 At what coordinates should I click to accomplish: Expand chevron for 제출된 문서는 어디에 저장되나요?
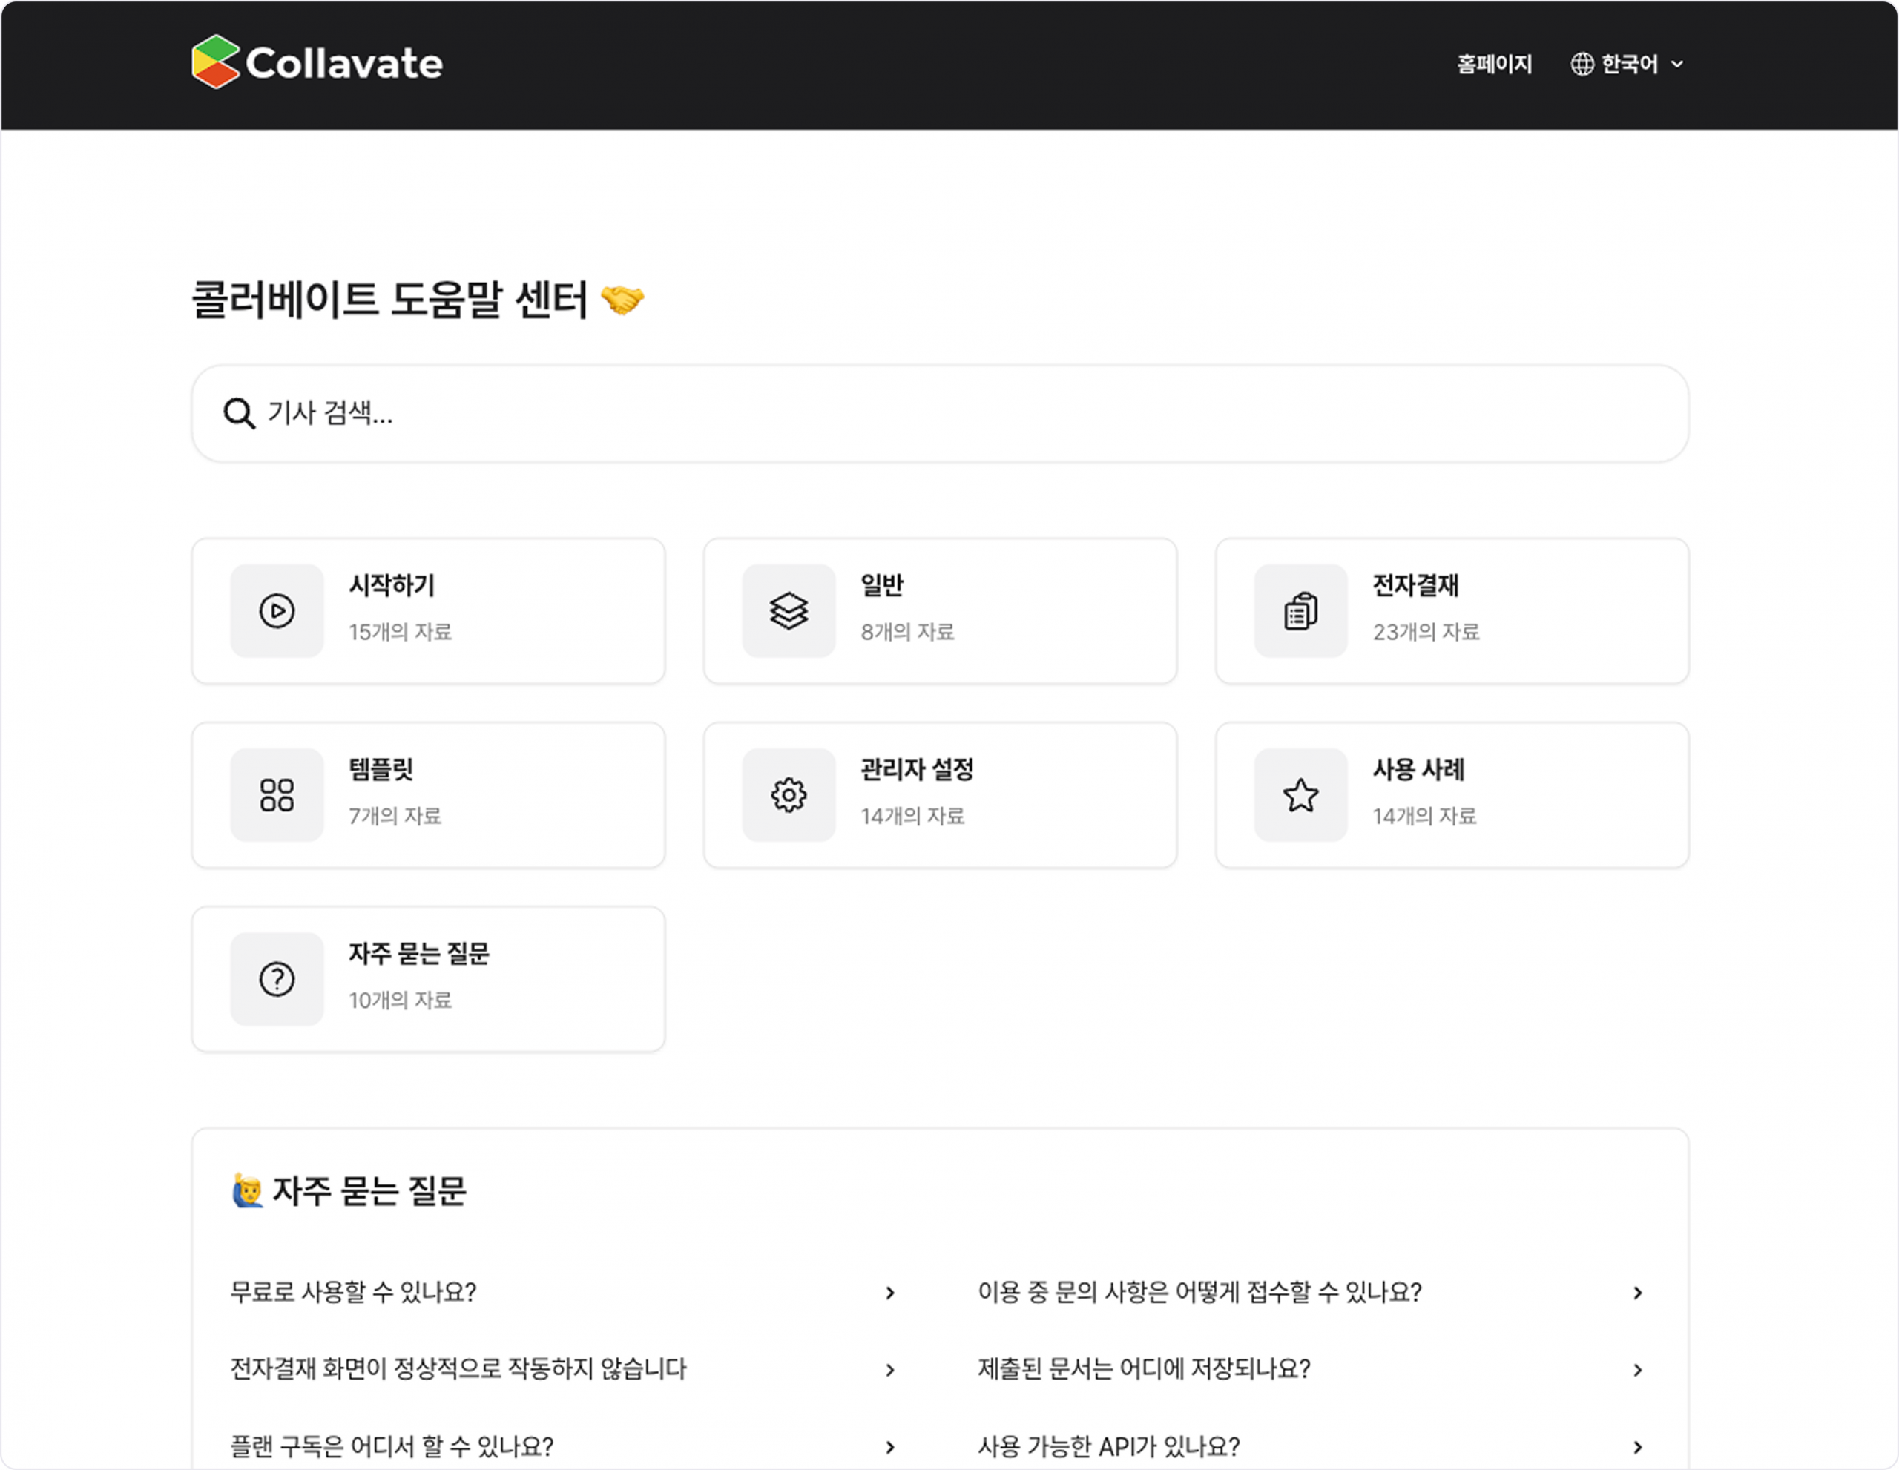coord(1637,1370)
